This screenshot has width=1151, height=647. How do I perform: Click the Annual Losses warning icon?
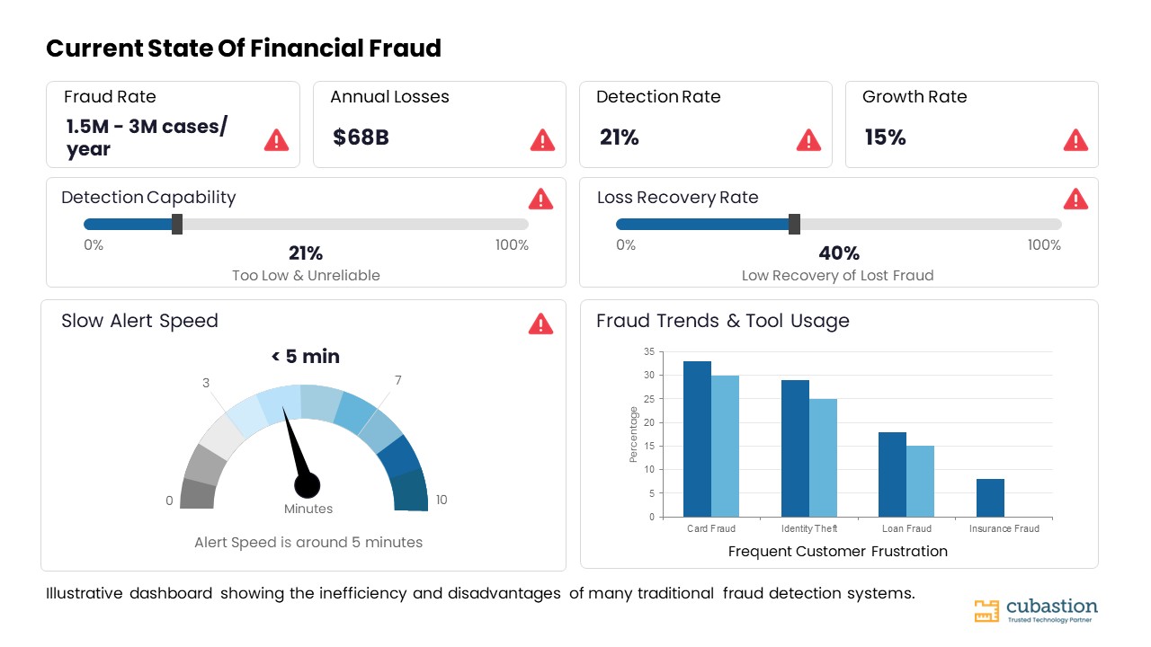pyautogui.click(x=542, y=140)
